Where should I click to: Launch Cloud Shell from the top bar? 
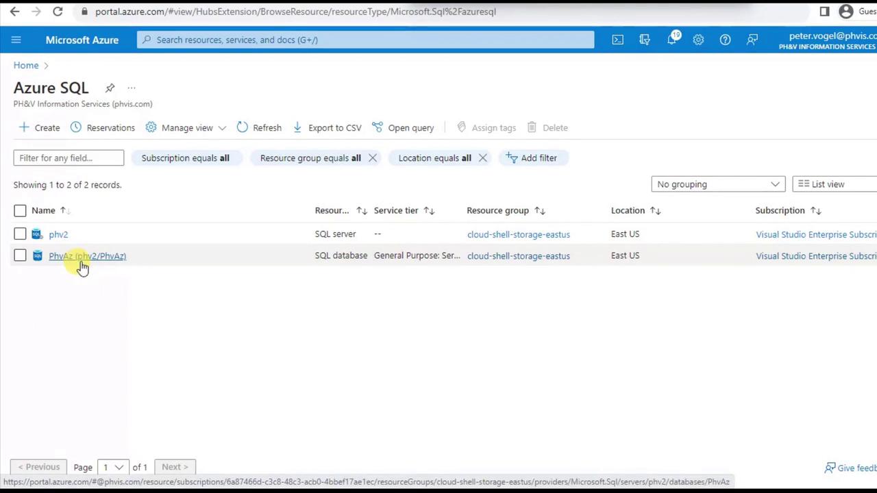[x=618, y=40]
